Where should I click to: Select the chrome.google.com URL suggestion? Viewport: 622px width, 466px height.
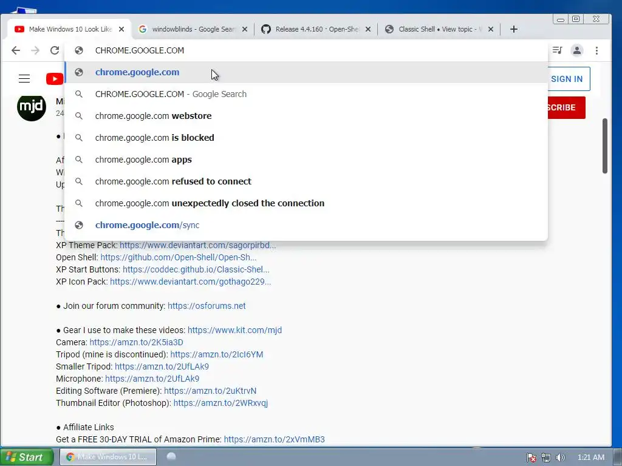point(306,72)
